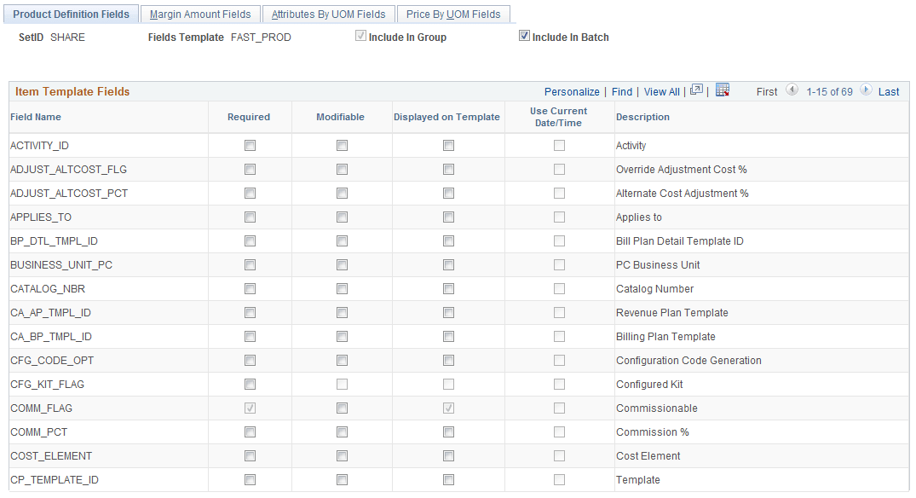Click the previous page arrow near First
Screen dimensions: 916x498
click(792, 91)
